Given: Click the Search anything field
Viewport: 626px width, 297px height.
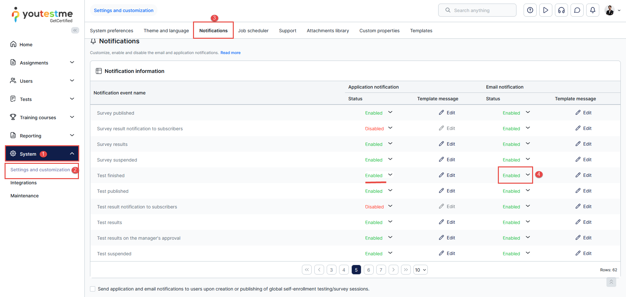Looking at the screenshot, I should tap(477, 10).
